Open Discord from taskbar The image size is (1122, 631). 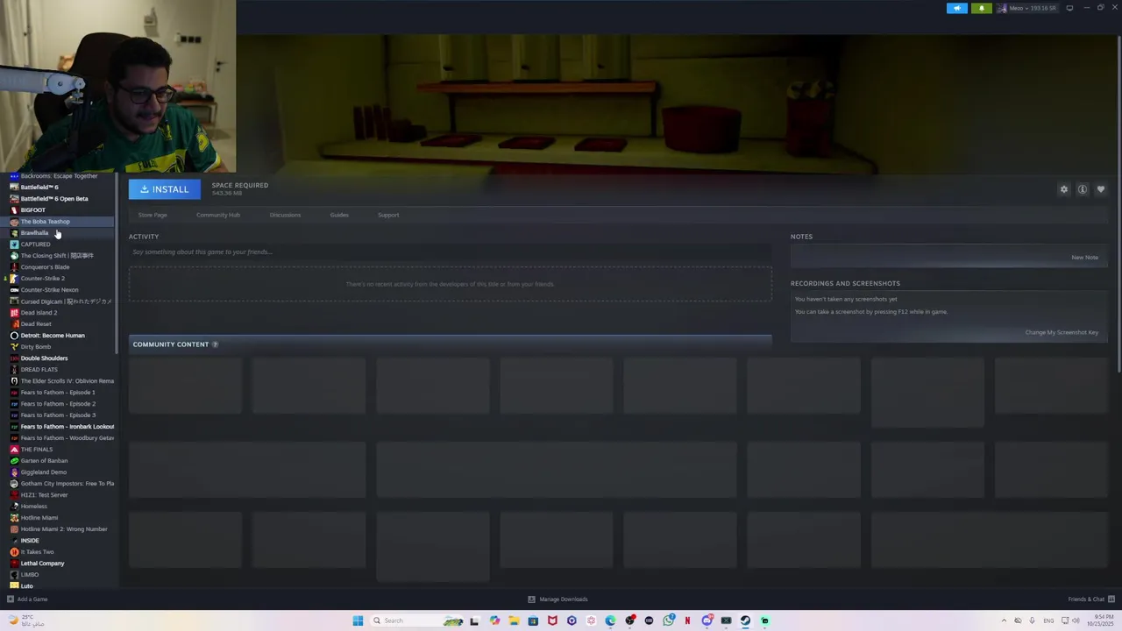pos(707,620)
